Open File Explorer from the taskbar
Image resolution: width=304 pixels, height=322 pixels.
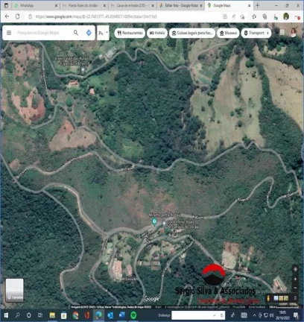[x=52, y=315]
